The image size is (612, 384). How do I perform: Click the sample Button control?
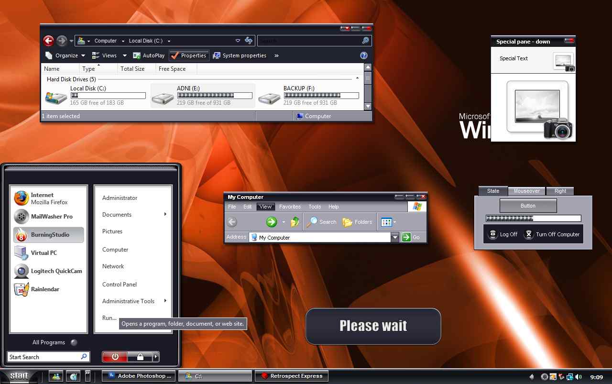tap(528, 206)
